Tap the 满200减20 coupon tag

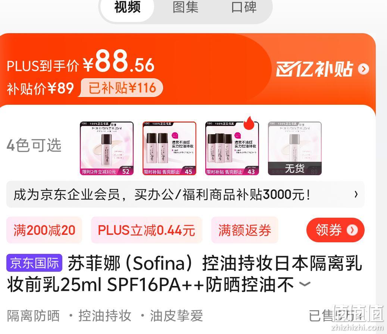point(44,230)
